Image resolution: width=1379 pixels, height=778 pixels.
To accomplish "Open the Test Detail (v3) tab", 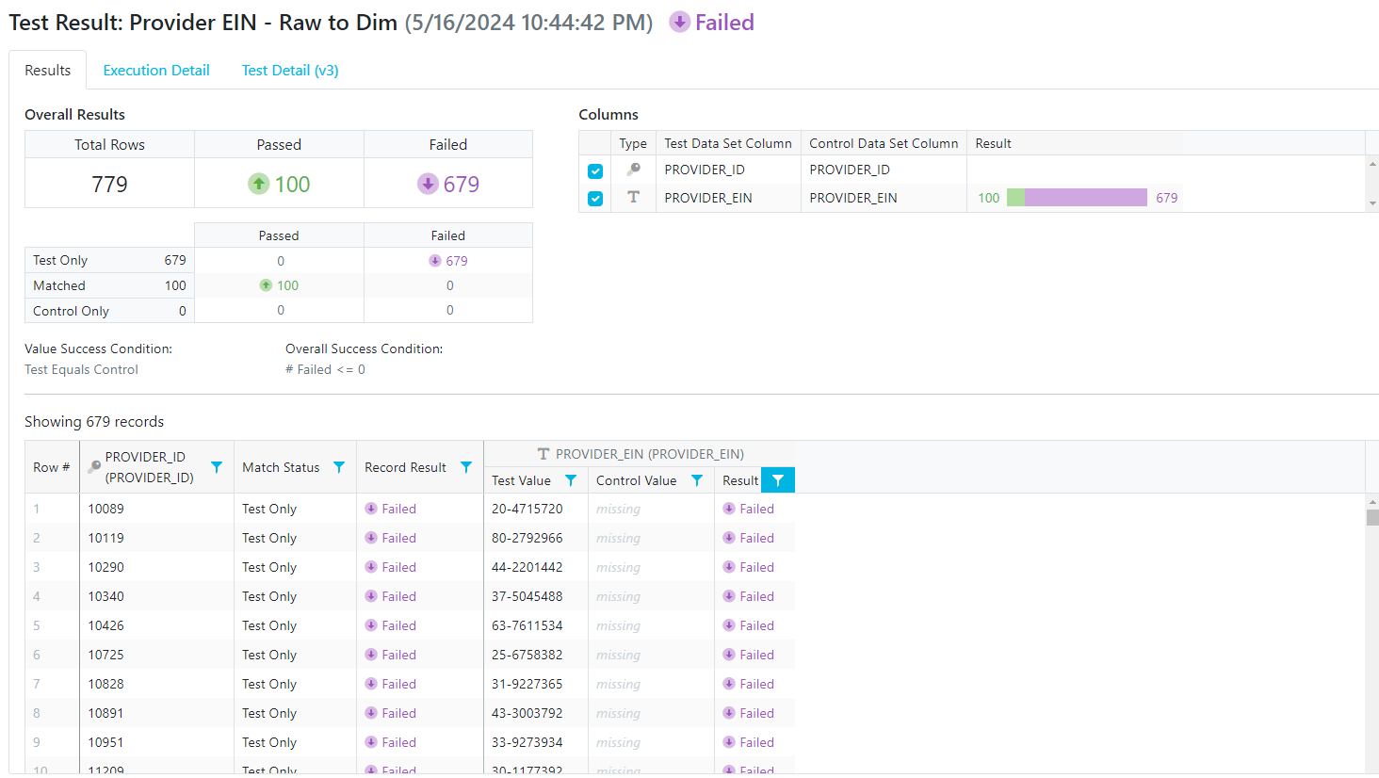I will [290, 71].
